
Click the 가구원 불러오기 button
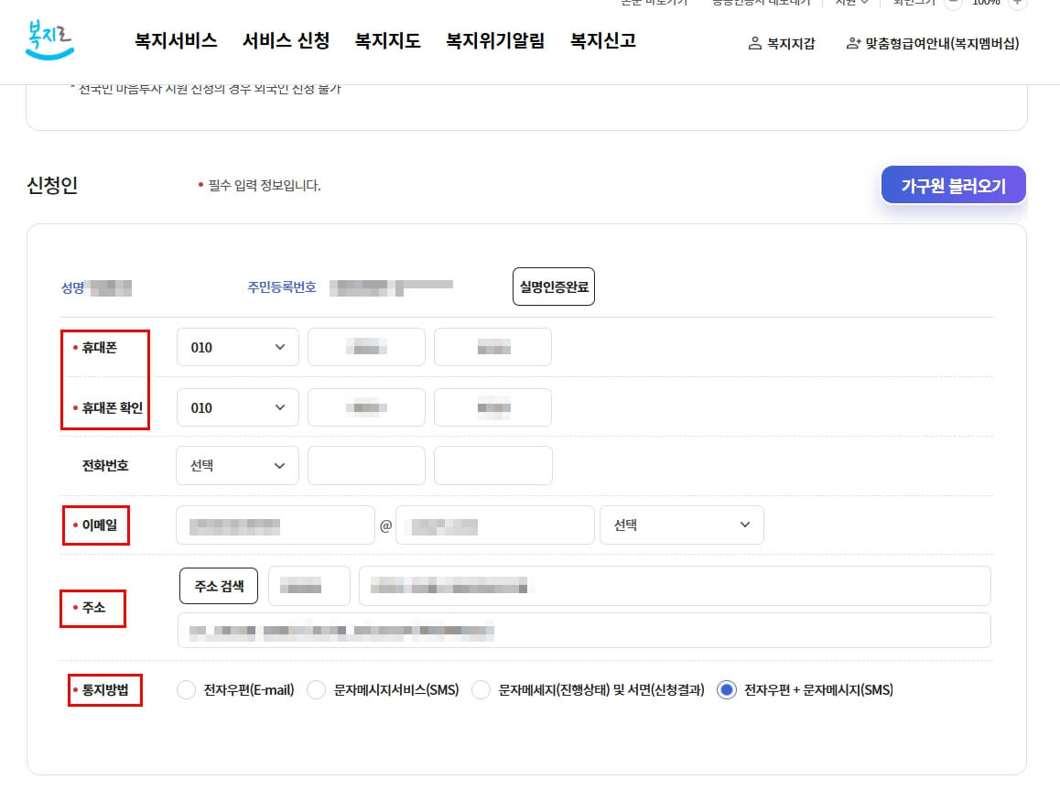tap(953, 184)
